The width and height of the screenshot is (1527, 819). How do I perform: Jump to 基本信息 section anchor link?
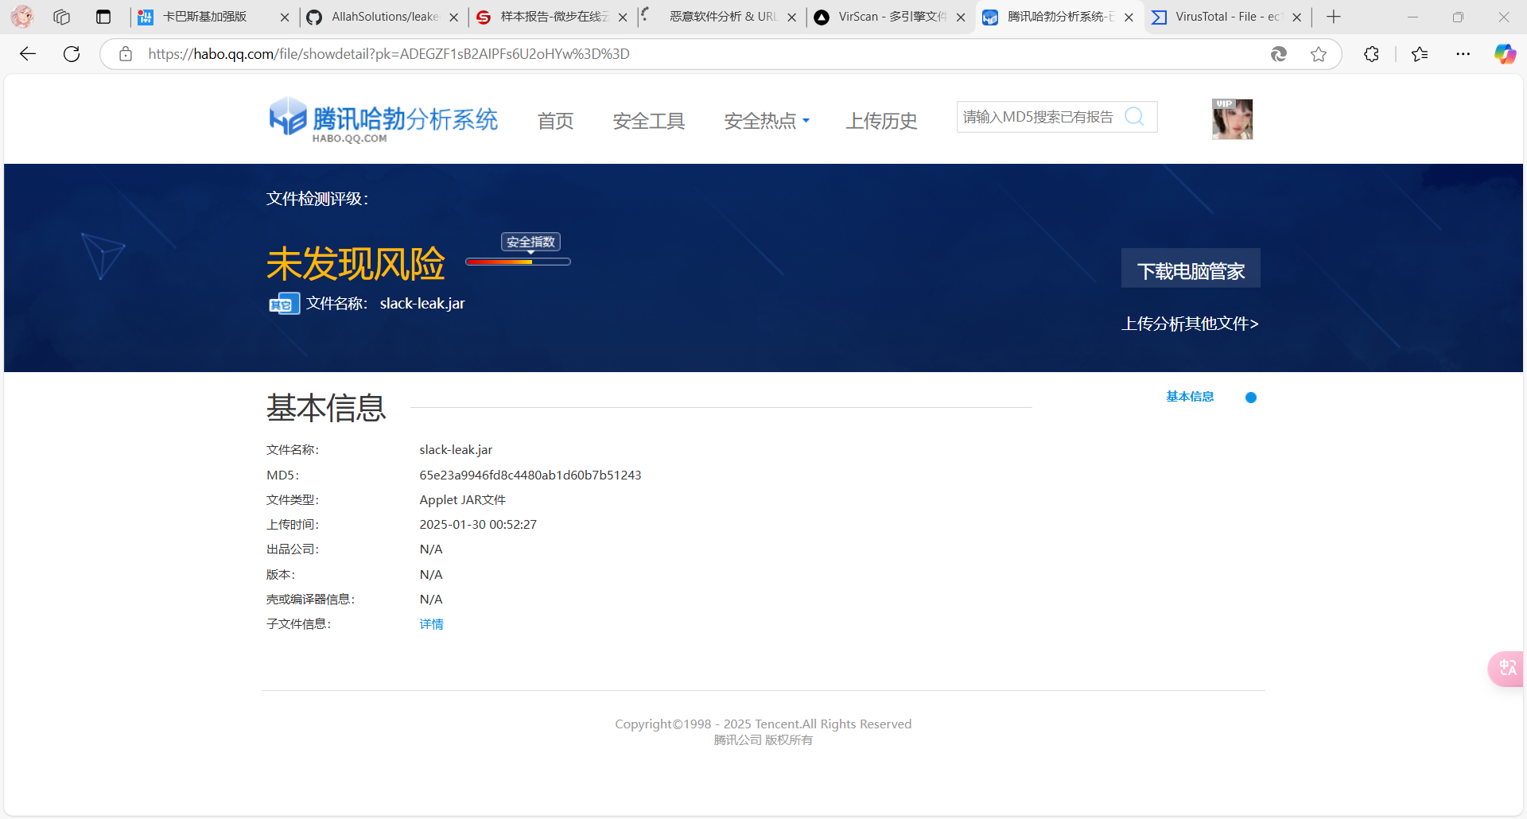(x=1190, y=397)
